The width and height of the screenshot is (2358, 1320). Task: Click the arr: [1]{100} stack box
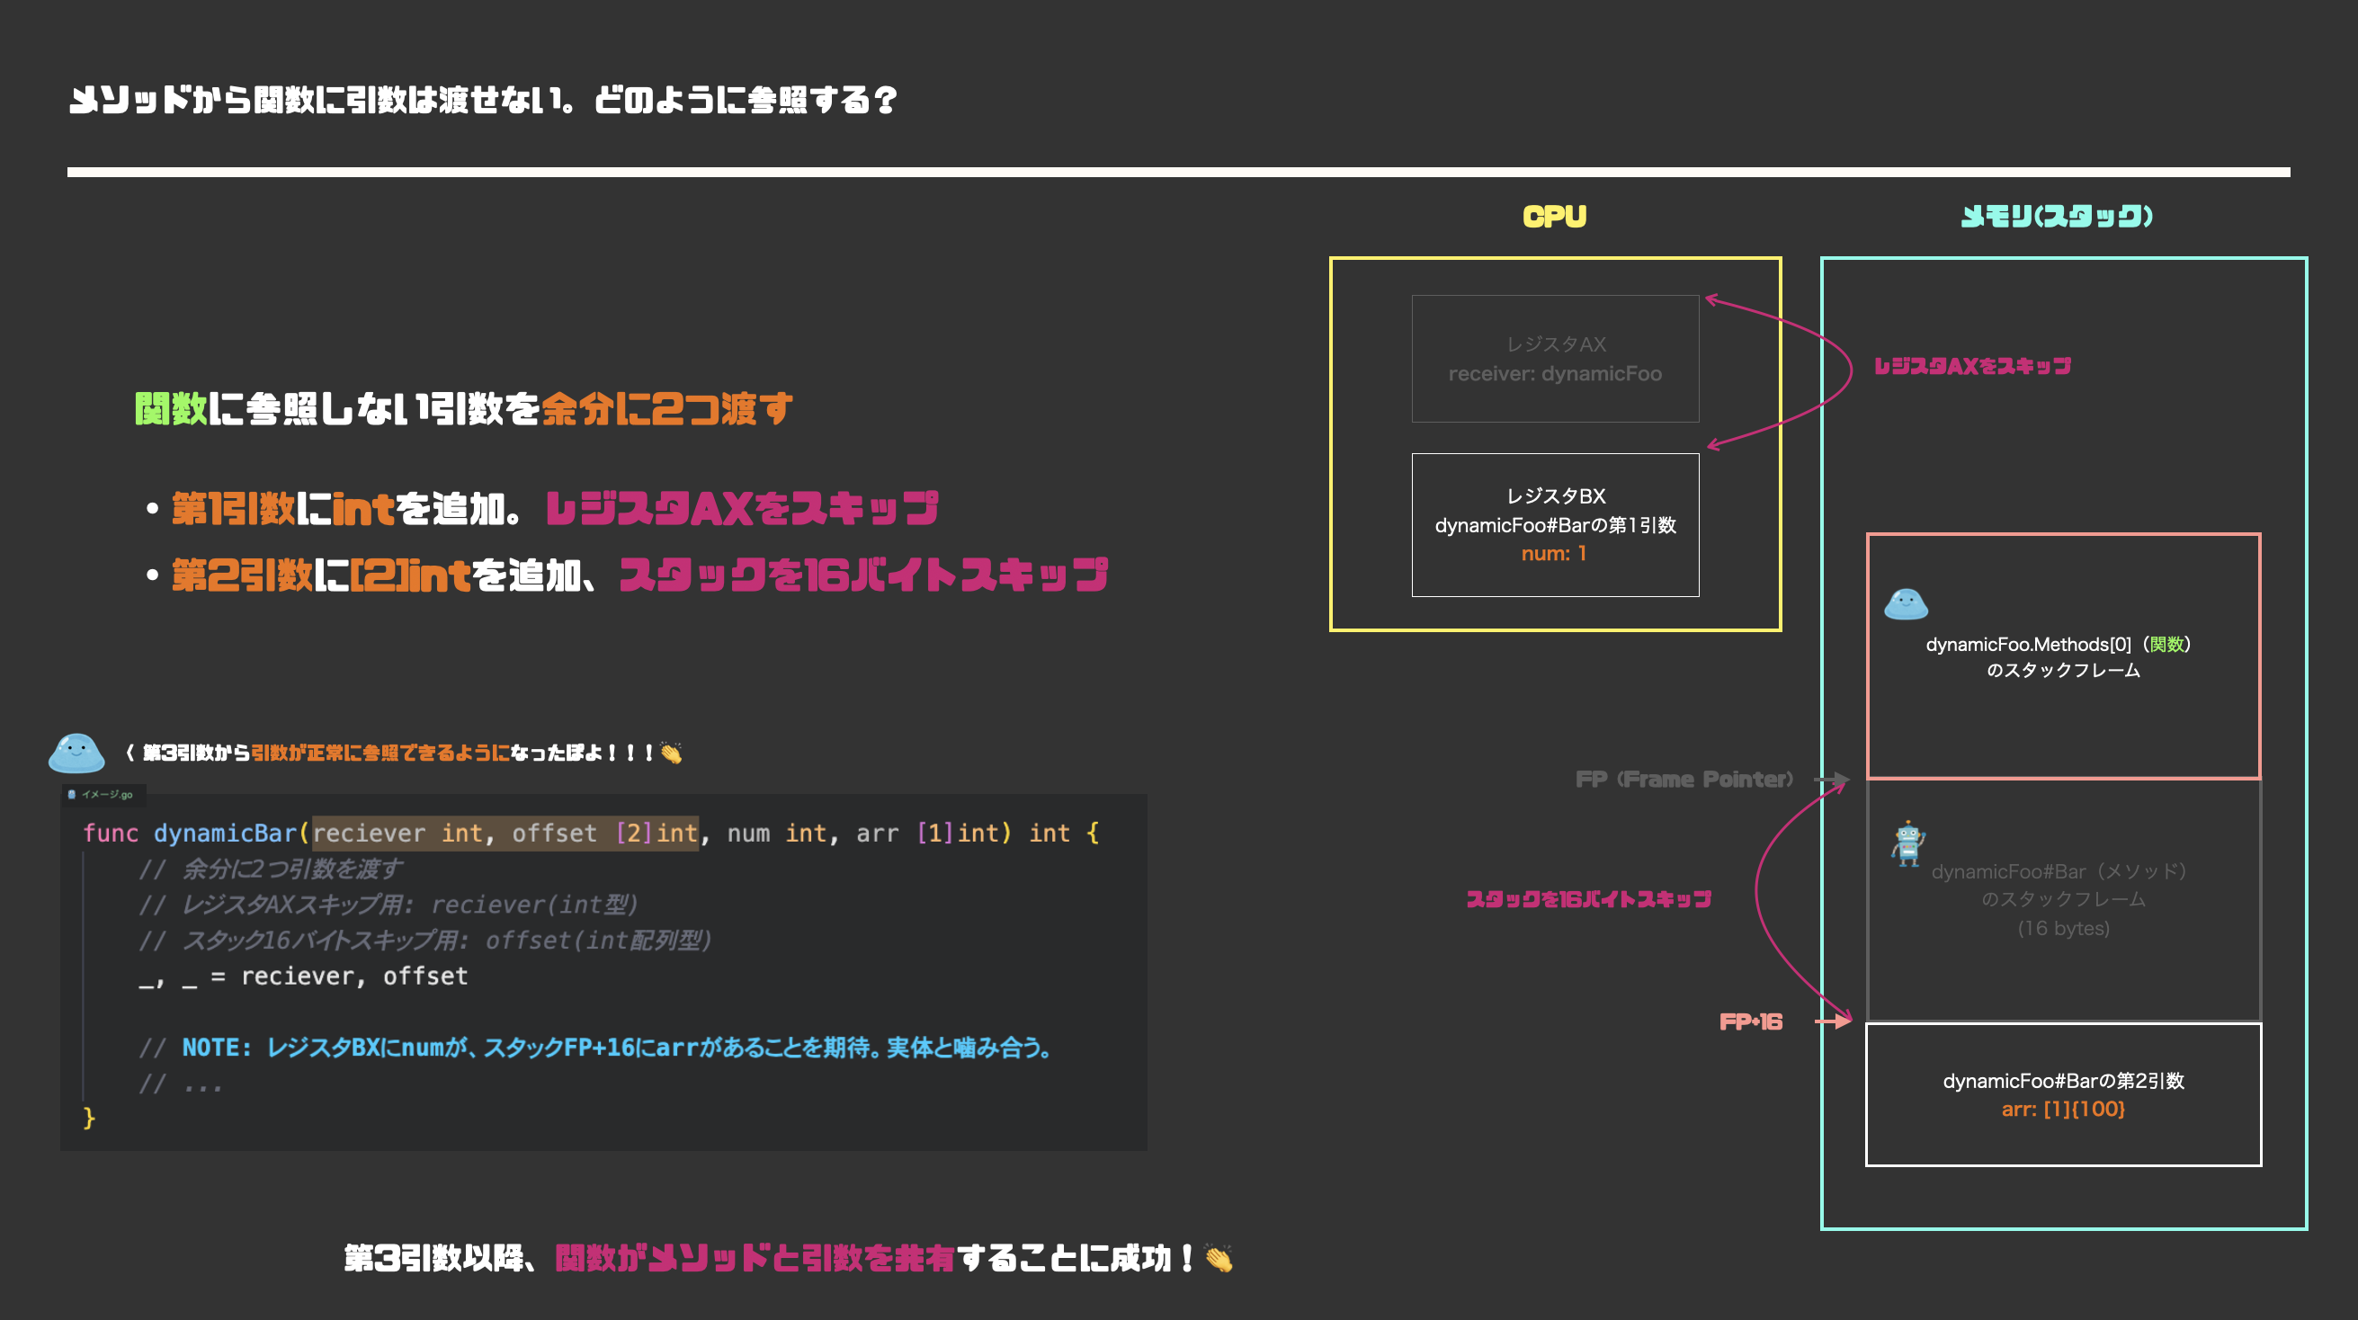click(x=2062, y=1095)
